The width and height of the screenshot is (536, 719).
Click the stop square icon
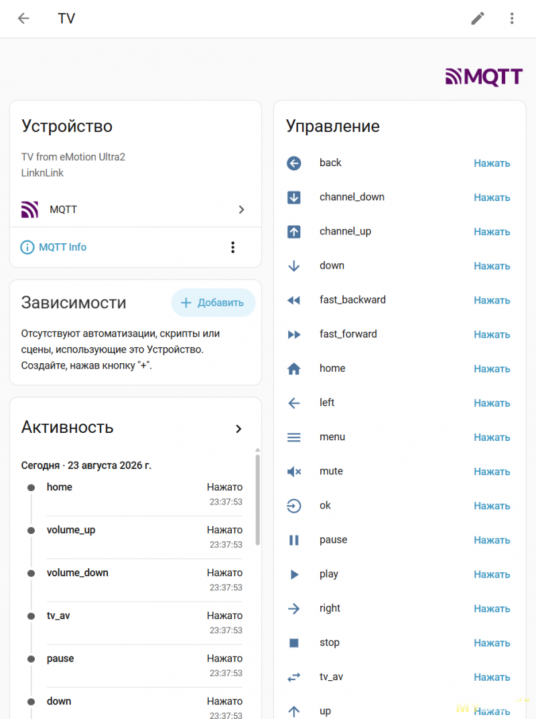coord(294,643)
